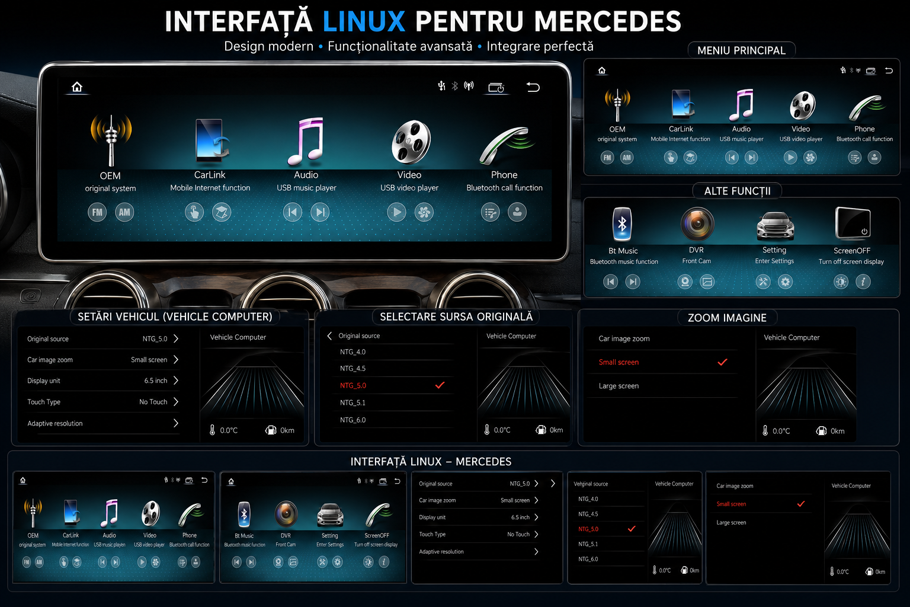Screen dimensions: 910x607
Task: Tap the info icon under ScreenOFF in ALTE FUNCȚII
Action: pos(863,282)
